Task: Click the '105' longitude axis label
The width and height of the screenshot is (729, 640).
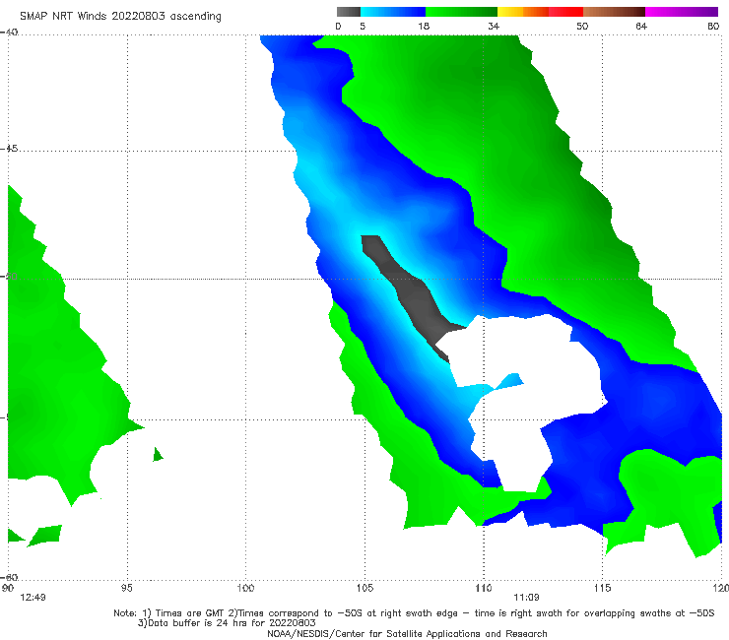Action: click(x=364, y=588)
